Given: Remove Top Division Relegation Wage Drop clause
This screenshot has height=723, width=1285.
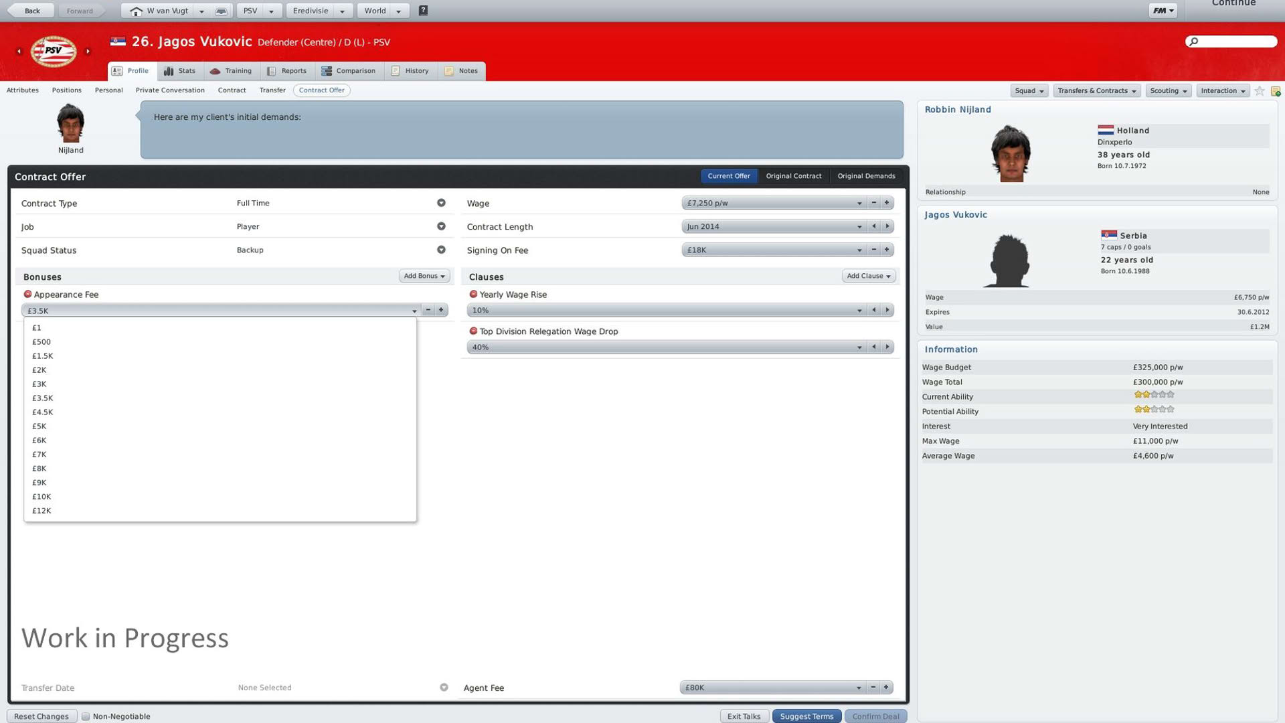Looking at the screenshot, I should pos(473,331).
